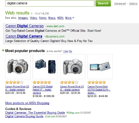This screenshot has width=139, height=123.
Task: Switch to Images results
Action: coord(23,18)
